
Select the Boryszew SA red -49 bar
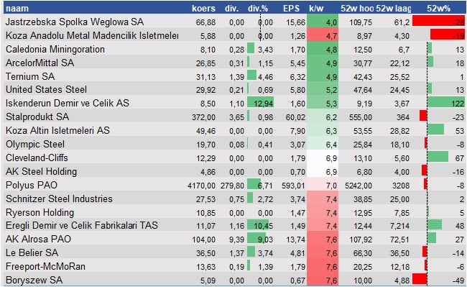point(420,279)
